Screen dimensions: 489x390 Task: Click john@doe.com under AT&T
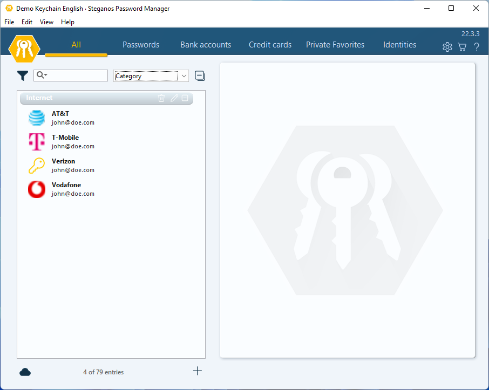(73, 122)
